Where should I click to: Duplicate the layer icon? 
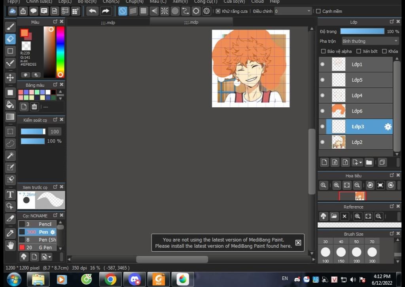click(382, 162)
